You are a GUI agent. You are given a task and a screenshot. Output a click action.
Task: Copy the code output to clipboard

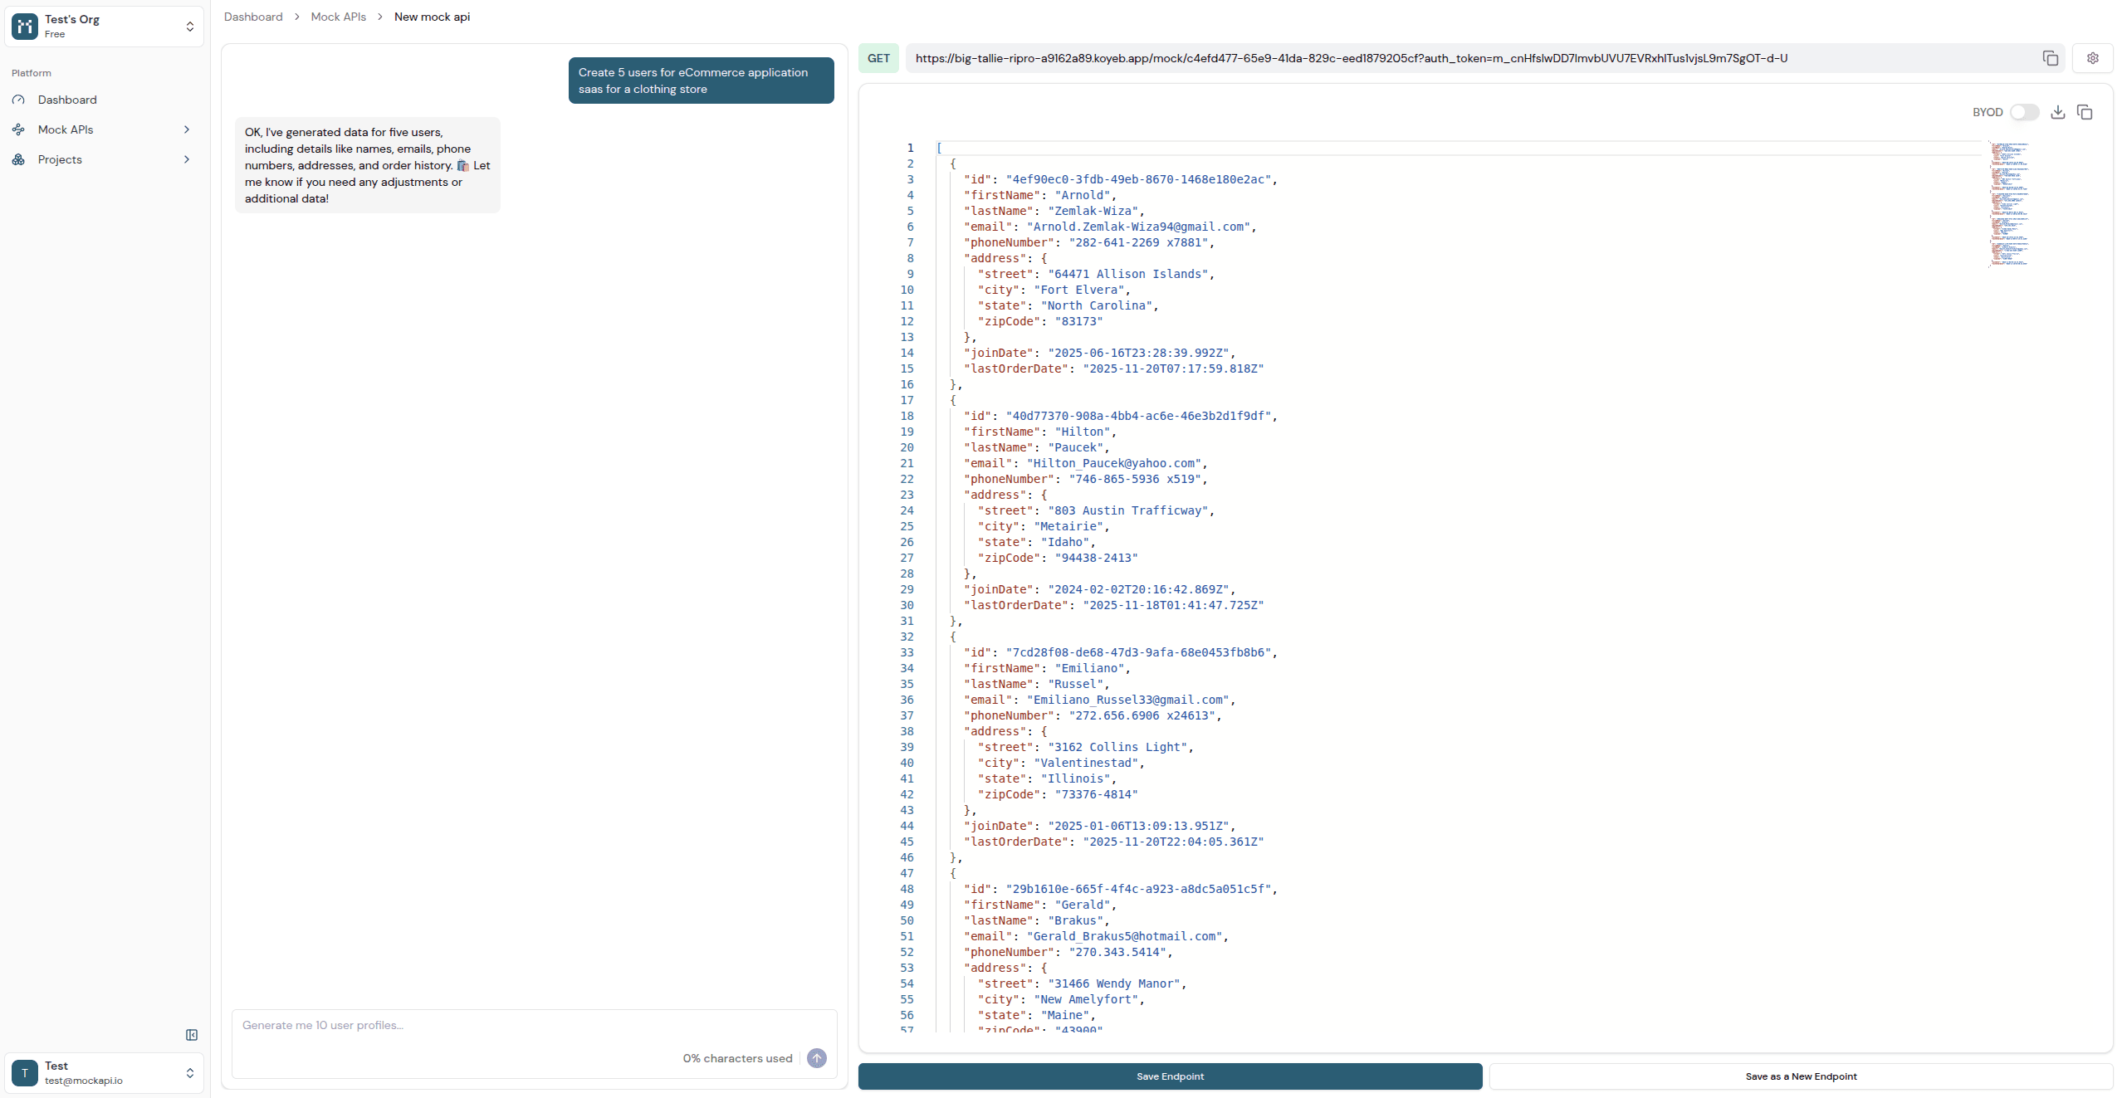(2086, 111)
